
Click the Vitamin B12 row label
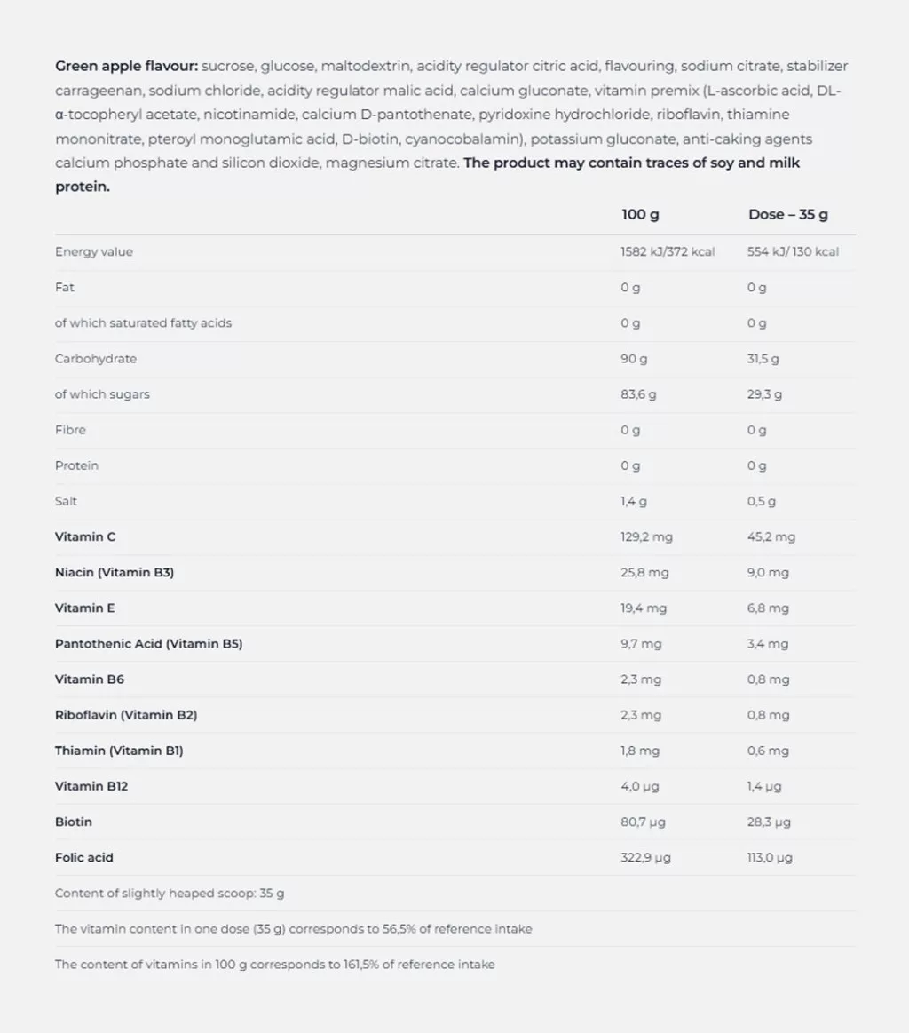[91, 786]
